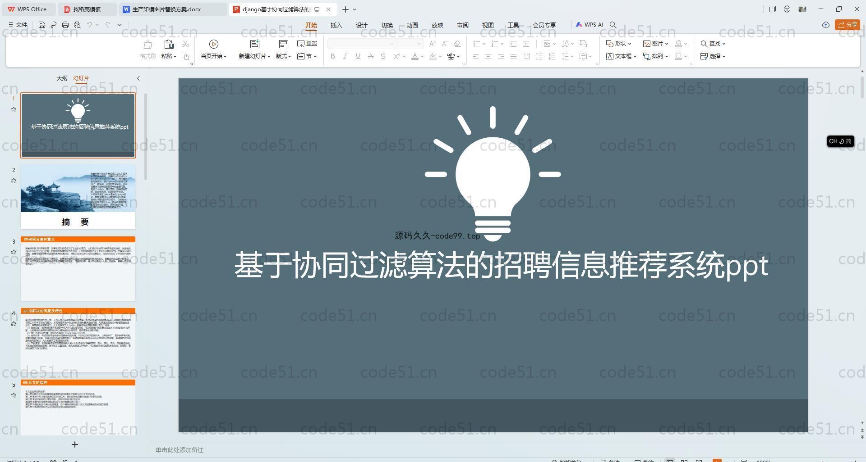Viewport: 866px width, 462px height.
Task: Click bulleted list icon
Action: click(x=476, y=44)
